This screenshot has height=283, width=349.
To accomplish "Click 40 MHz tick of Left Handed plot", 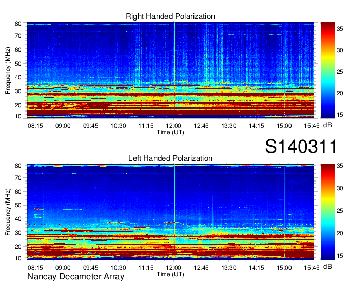I will click(18, 219).
